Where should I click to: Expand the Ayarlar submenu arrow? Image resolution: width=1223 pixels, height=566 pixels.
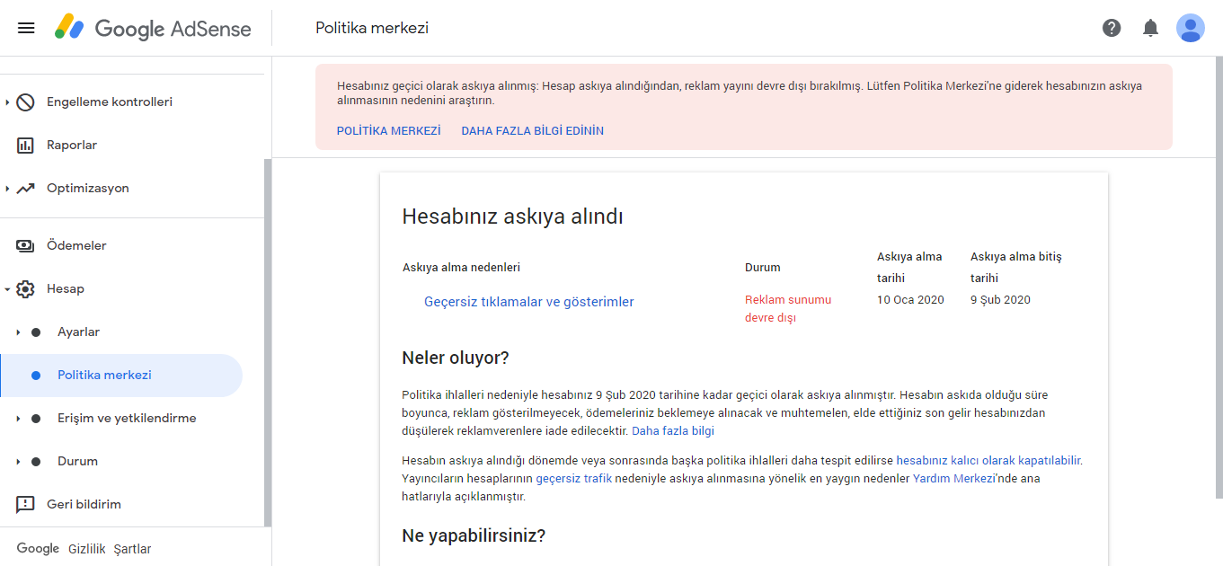[18, 332]
